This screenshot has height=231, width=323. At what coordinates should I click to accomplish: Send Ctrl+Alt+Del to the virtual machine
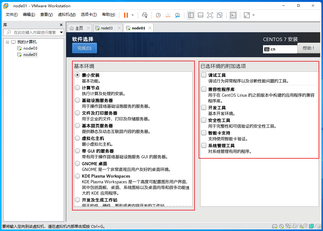145,15
